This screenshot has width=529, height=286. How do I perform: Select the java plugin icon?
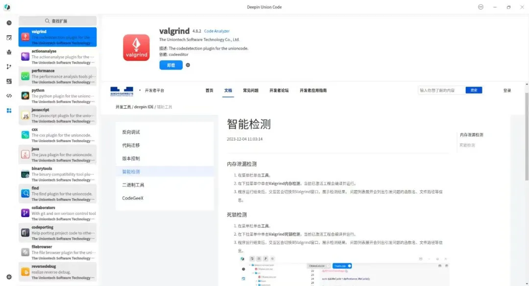[25, 154]
